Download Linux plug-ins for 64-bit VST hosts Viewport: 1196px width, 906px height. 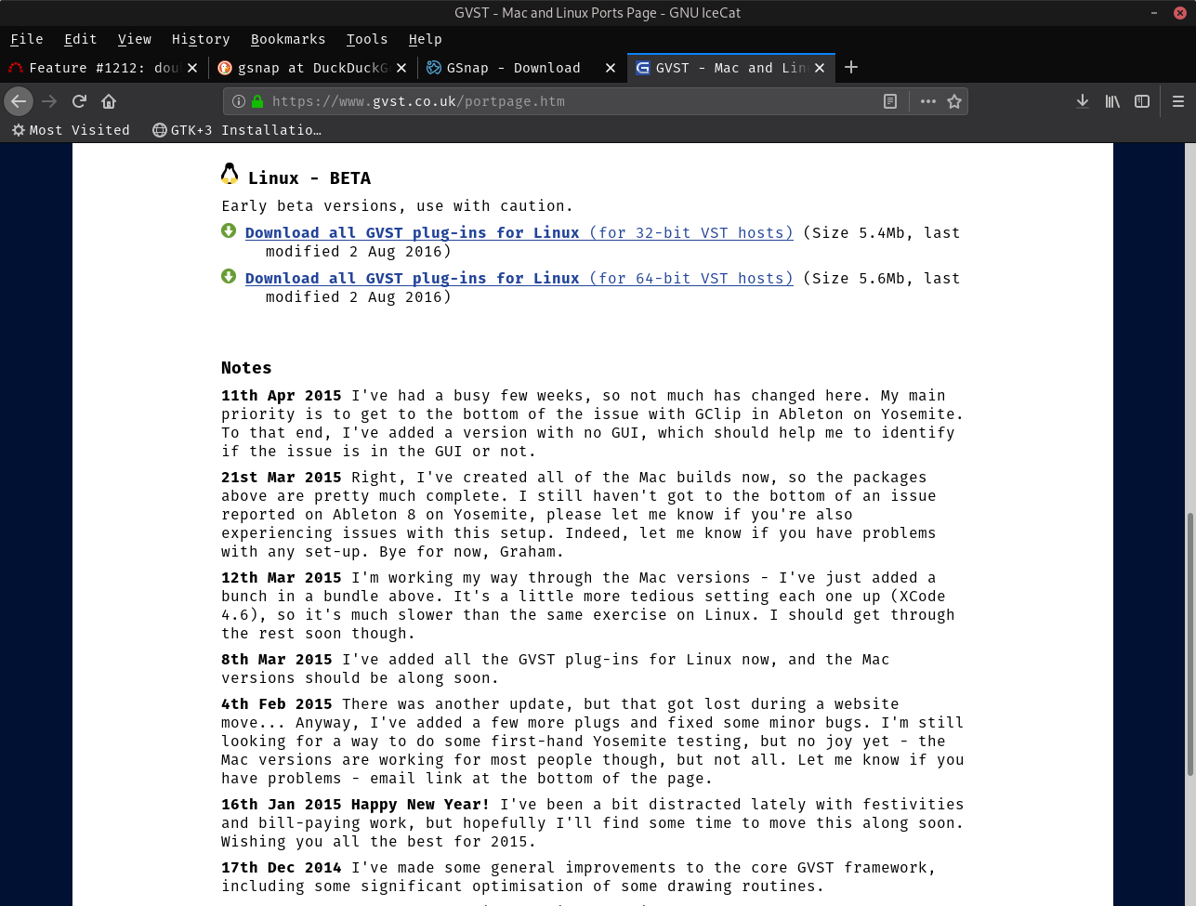point(519,279)
